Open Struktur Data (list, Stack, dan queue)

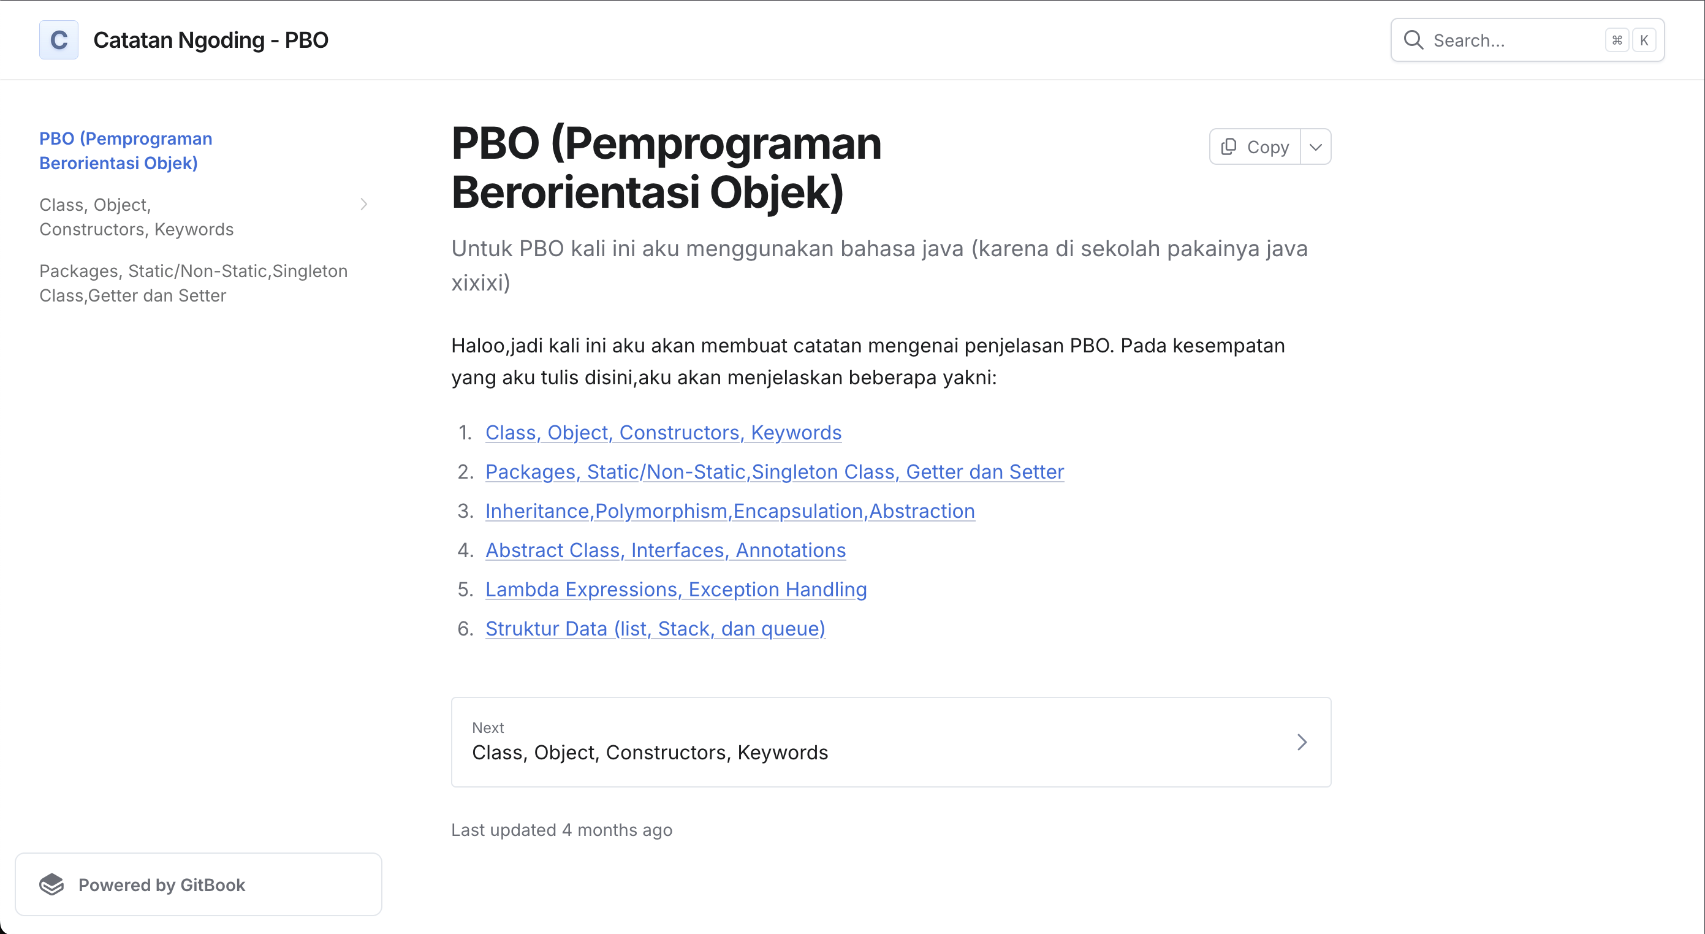(x=655, y=628)
